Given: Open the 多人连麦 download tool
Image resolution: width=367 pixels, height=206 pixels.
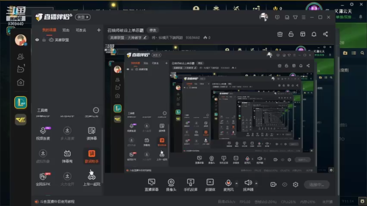Looking at the screenshot, I should (x=67, y=133).
